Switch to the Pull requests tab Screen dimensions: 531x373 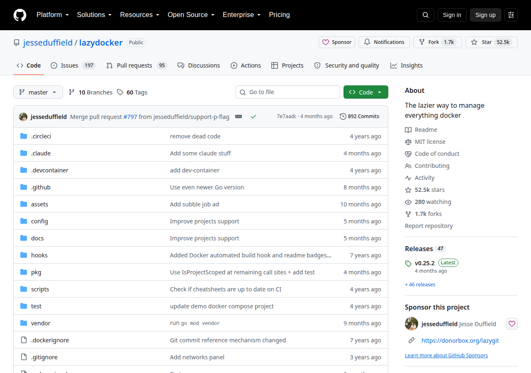click(136, 65)
